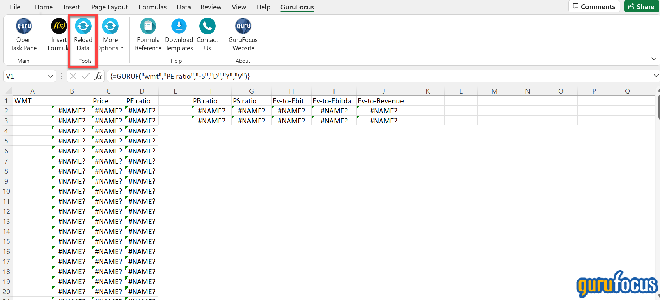660x300 pixels.
Task: Collapse the ribbon using the chevron
Action: click(x=654, y=59)
